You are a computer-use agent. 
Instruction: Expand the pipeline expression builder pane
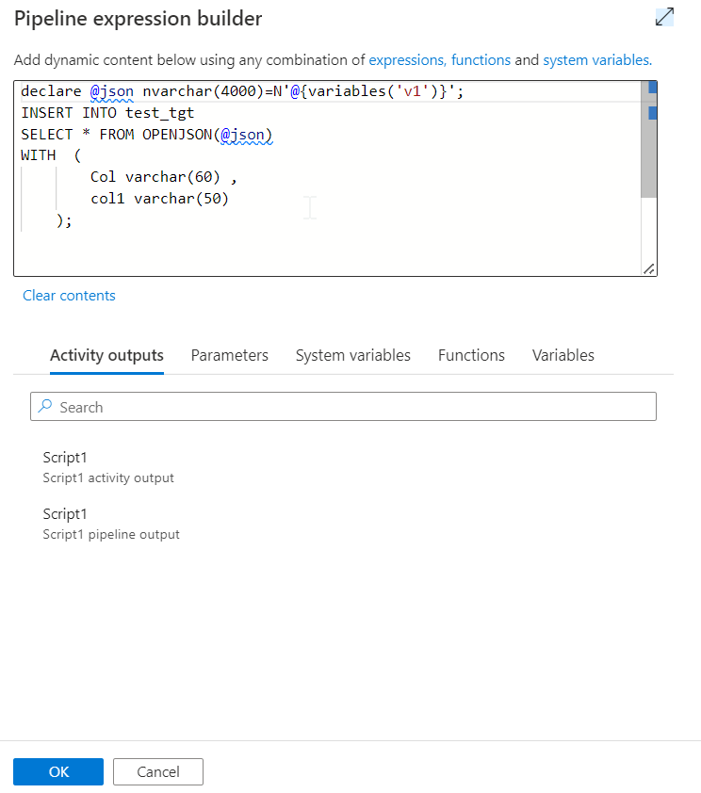[x=664, y=17]
